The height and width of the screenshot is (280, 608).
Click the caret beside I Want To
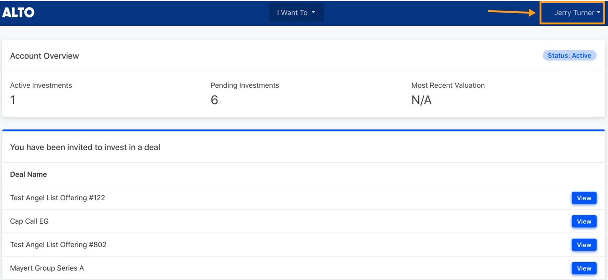(313, 13)
